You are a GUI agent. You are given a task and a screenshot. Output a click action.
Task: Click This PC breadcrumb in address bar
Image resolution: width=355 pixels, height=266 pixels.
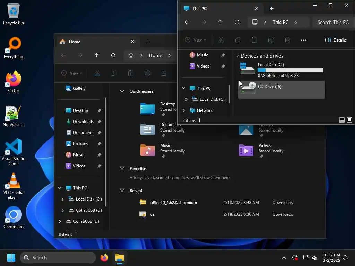coord(280,22)
